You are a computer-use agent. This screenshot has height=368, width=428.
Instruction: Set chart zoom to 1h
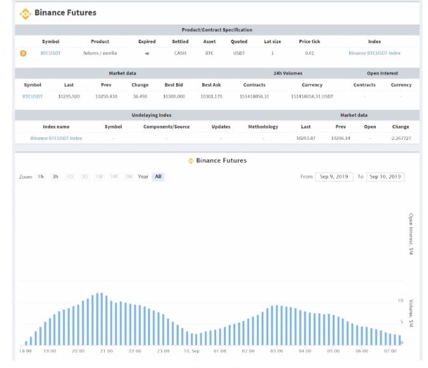pos(41,177)
